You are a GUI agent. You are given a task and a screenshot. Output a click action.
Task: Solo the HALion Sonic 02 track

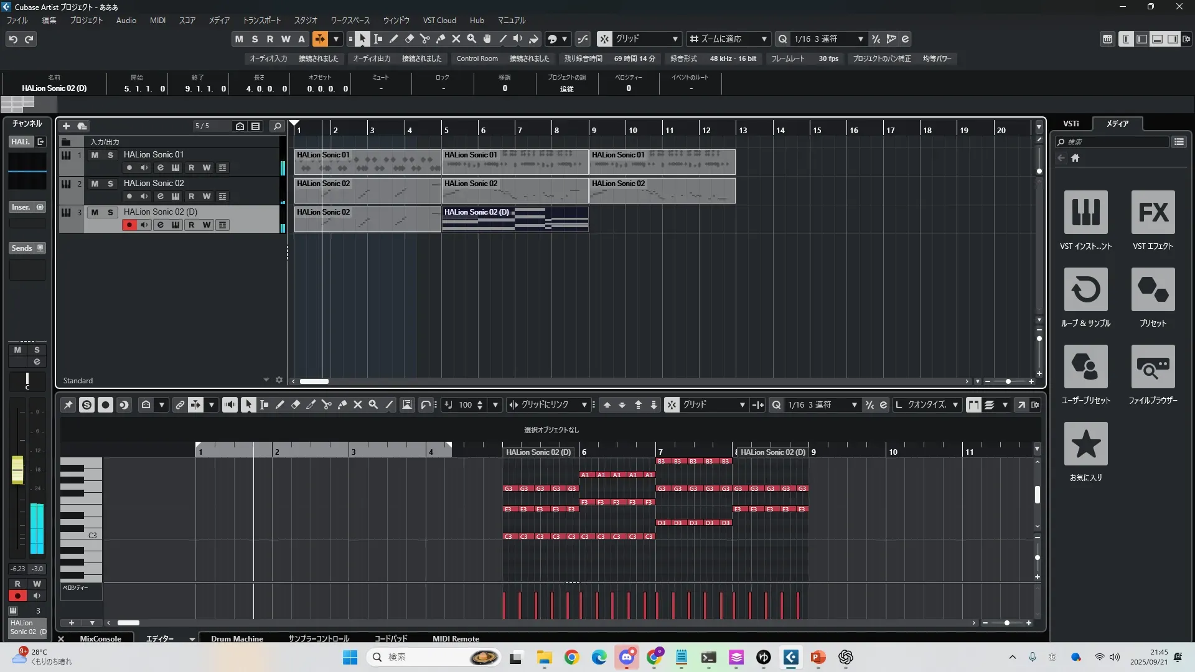pos(110,184)
